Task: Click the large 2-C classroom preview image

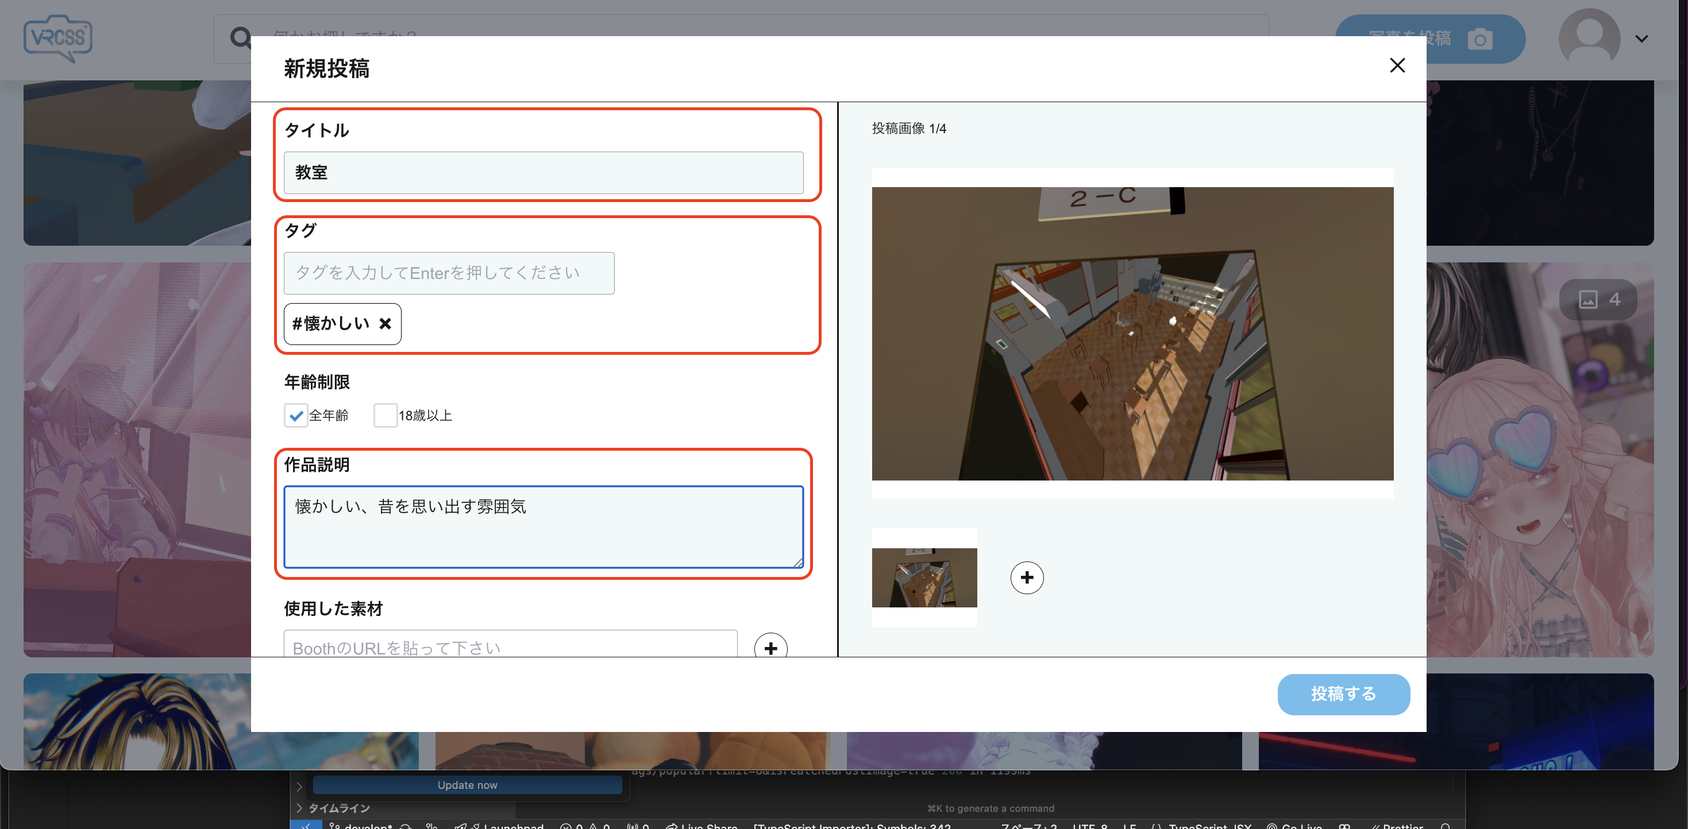Action: click(1132, 334)
